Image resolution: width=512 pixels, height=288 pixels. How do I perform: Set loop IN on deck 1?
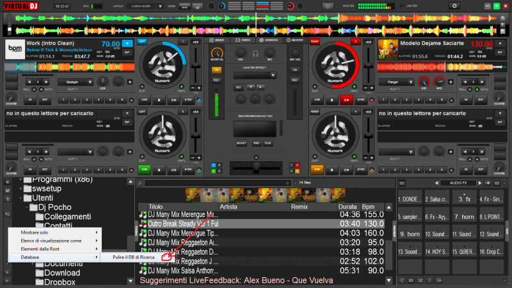30,100
